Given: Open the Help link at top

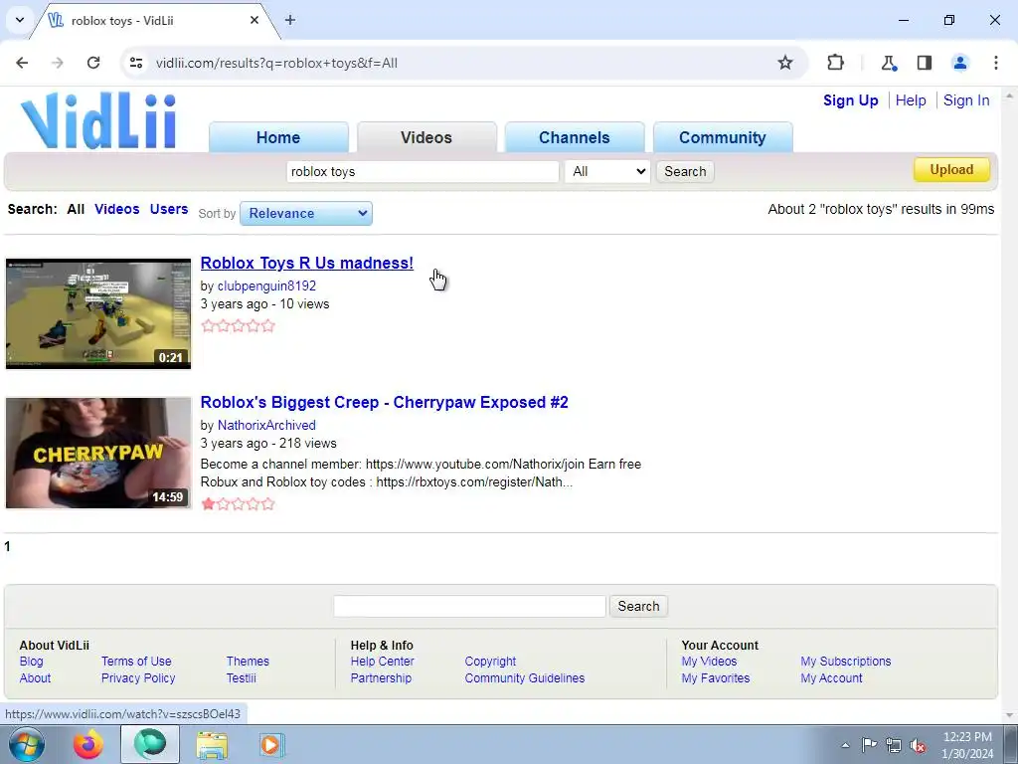Looking at the screenshot, I should [x=911, y=100].
